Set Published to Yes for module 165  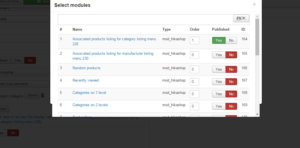coord(219,55)
